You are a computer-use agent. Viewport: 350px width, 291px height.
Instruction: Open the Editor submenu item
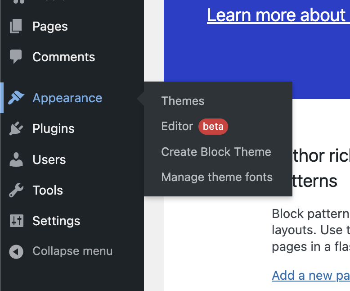pyautogui.click(x=177, y=127)
